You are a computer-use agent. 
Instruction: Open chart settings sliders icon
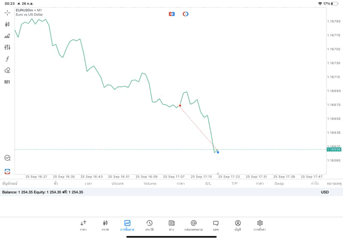point(8,47)
